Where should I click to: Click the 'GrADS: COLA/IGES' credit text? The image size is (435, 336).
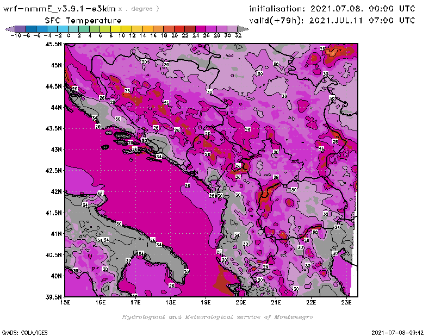click(x=24, y=333)
